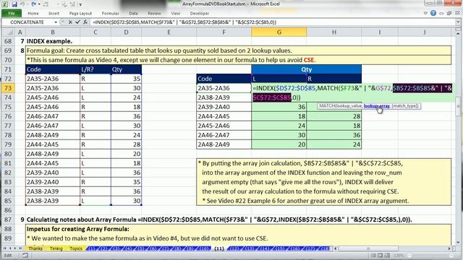The height and width of the screenshot is (260, 463).
Task: Select column B header
Action: click(x=53, y=32)
